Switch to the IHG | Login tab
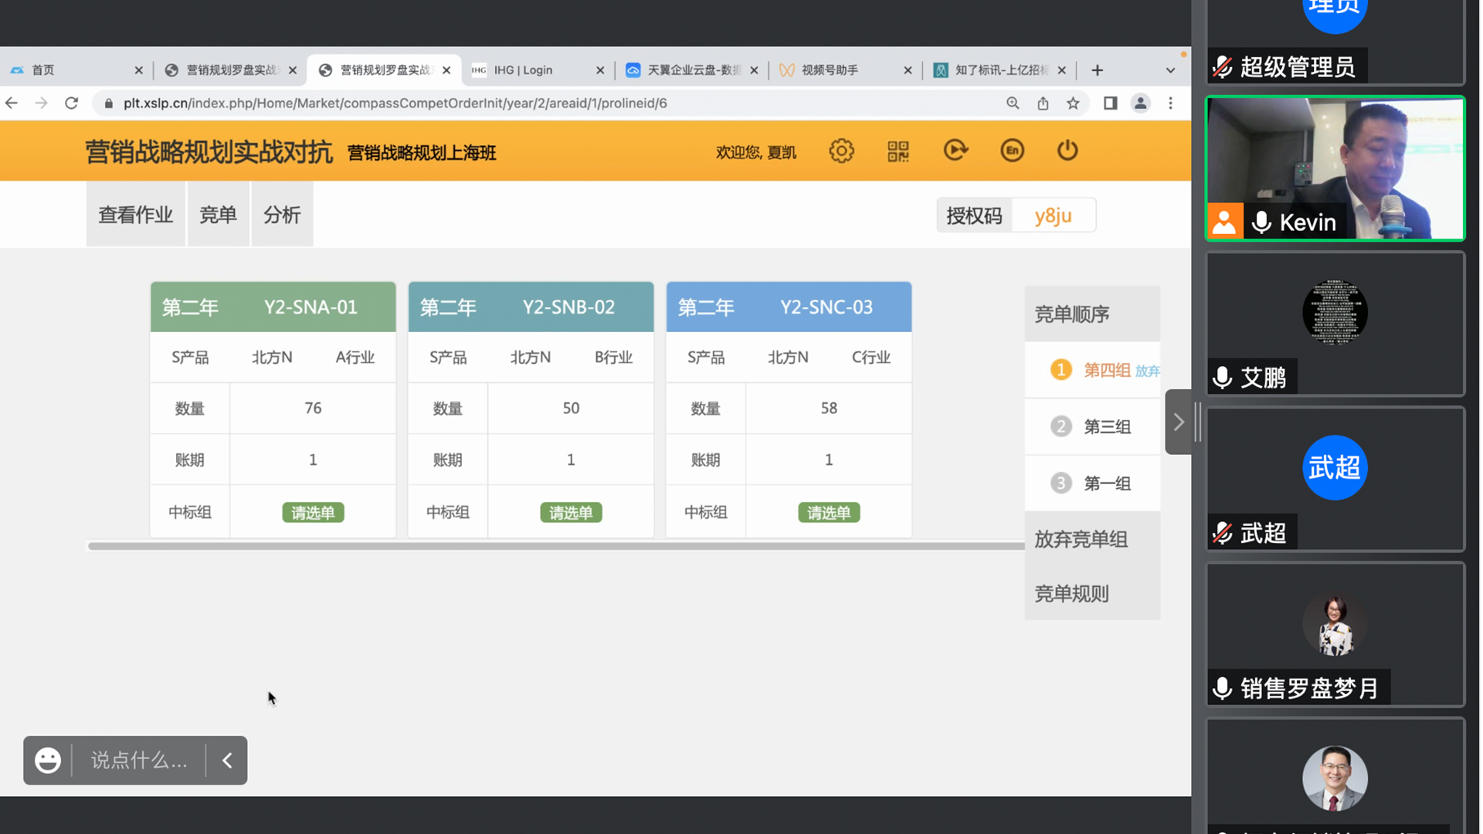1483x834 pixels. click(x=523, y=70)
